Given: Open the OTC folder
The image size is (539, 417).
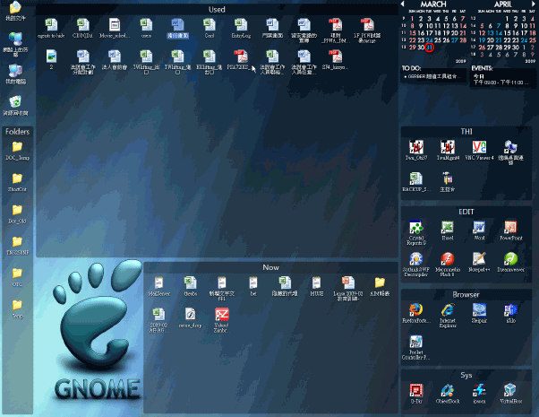Looking at the screenshot, I should point(17,277).
